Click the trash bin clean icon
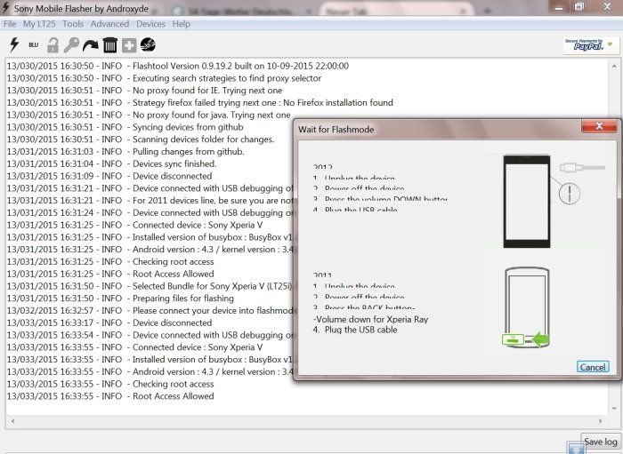The image size is (623, 454). tap(110, 44)
